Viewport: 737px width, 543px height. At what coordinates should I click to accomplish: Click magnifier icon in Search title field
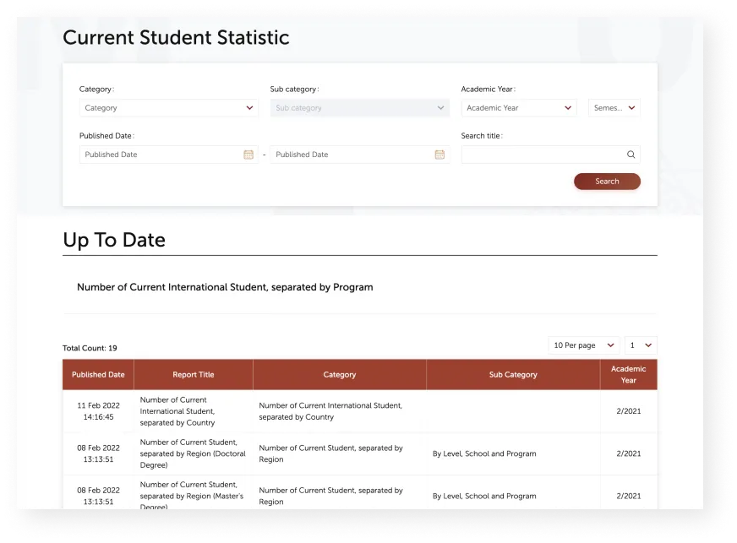click(x=631, y=155)
